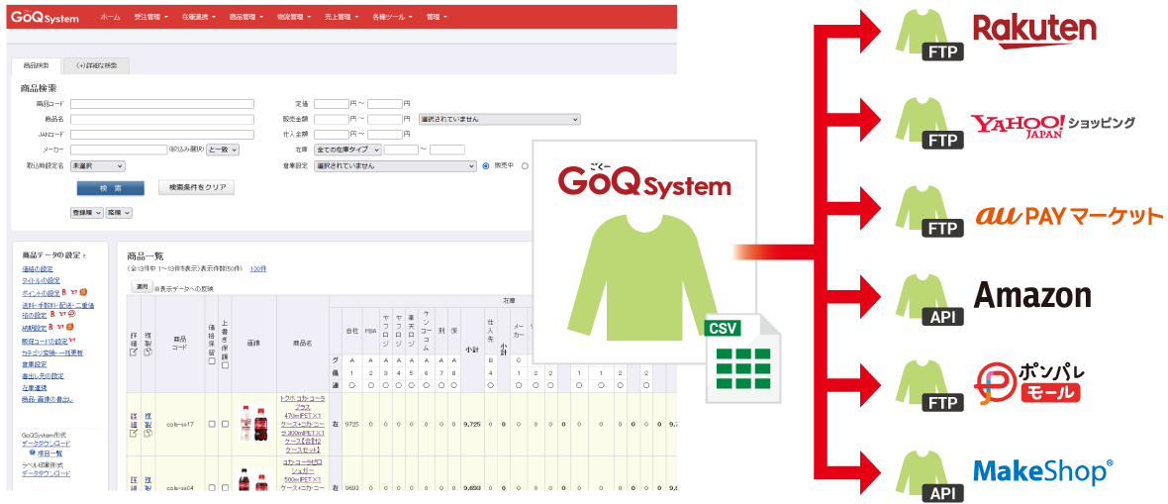Screen dimensions: 1168x504
Task: Click the ポンパレモール logo
Action: [x=1031, y=384]
